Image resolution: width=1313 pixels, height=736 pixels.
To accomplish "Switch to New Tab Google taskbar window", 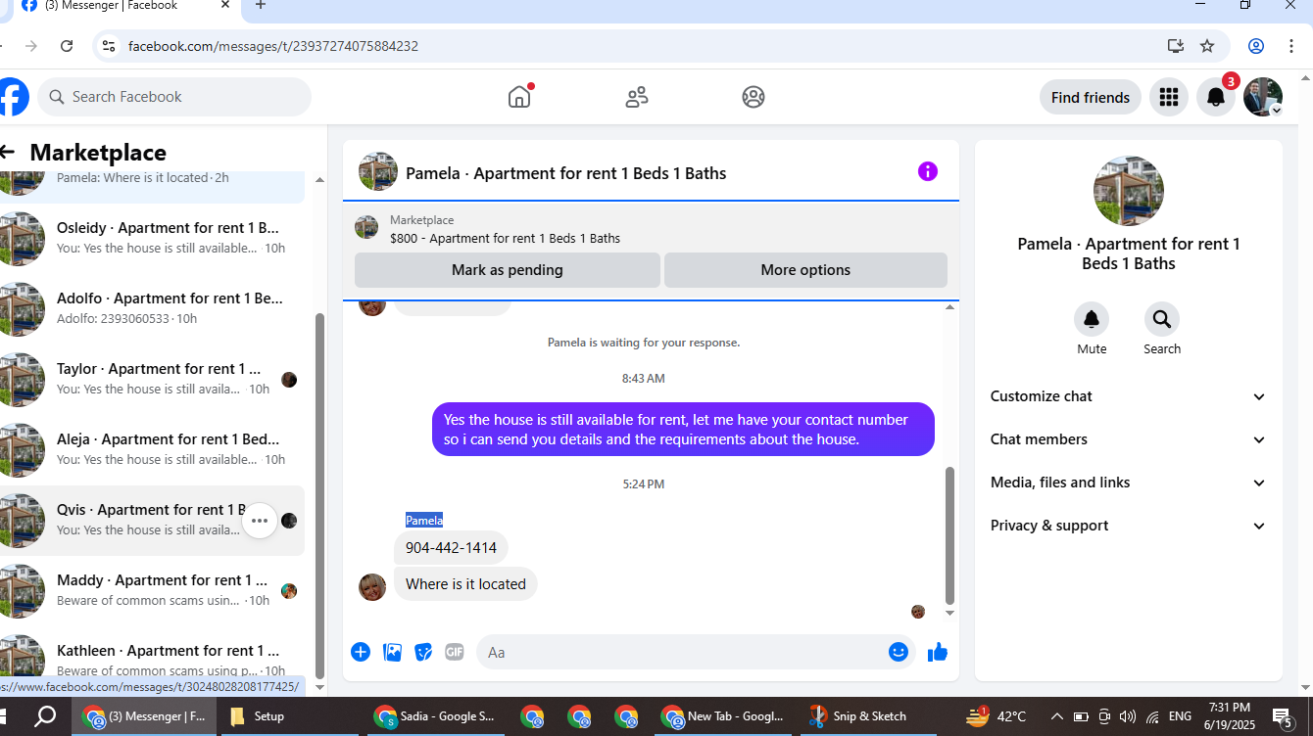I will (x=723, y=716).
